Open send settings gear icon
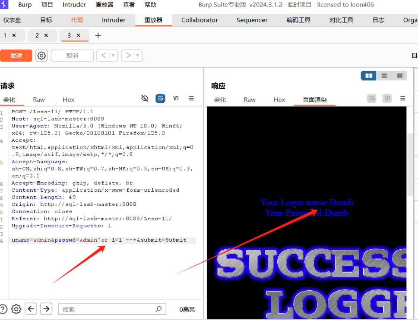The width and height of the screenshot is (418, 320). click(x=41, y=56)
